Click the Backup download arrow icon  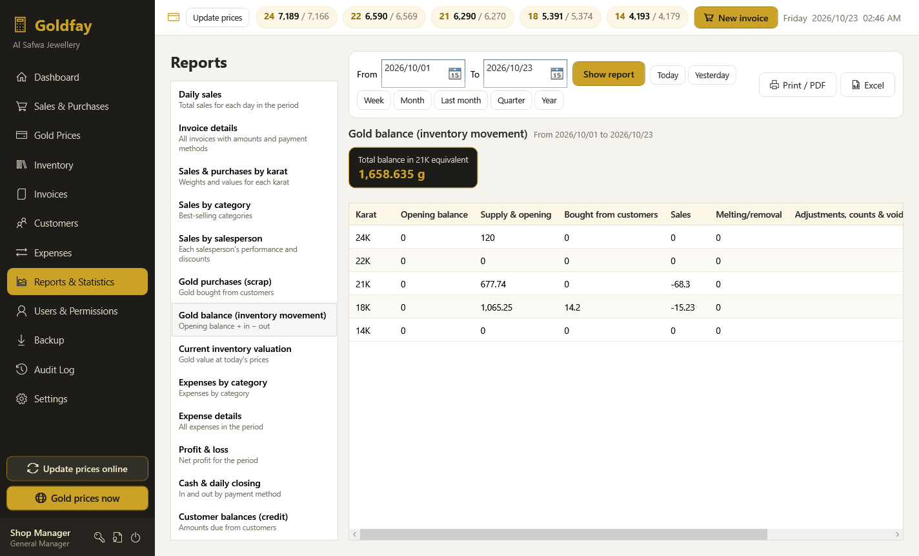(x=22, y=340)
